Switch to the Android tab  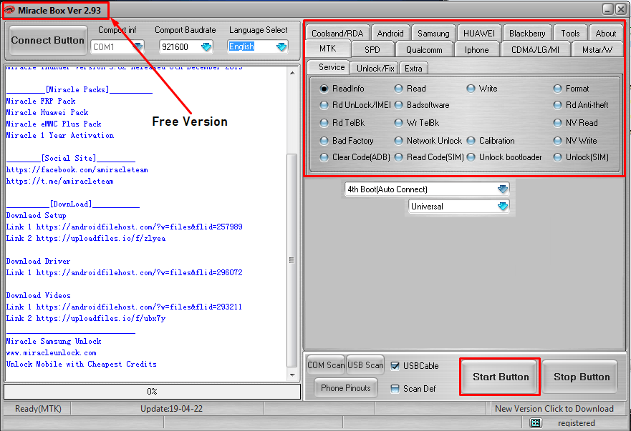[390, 34]
